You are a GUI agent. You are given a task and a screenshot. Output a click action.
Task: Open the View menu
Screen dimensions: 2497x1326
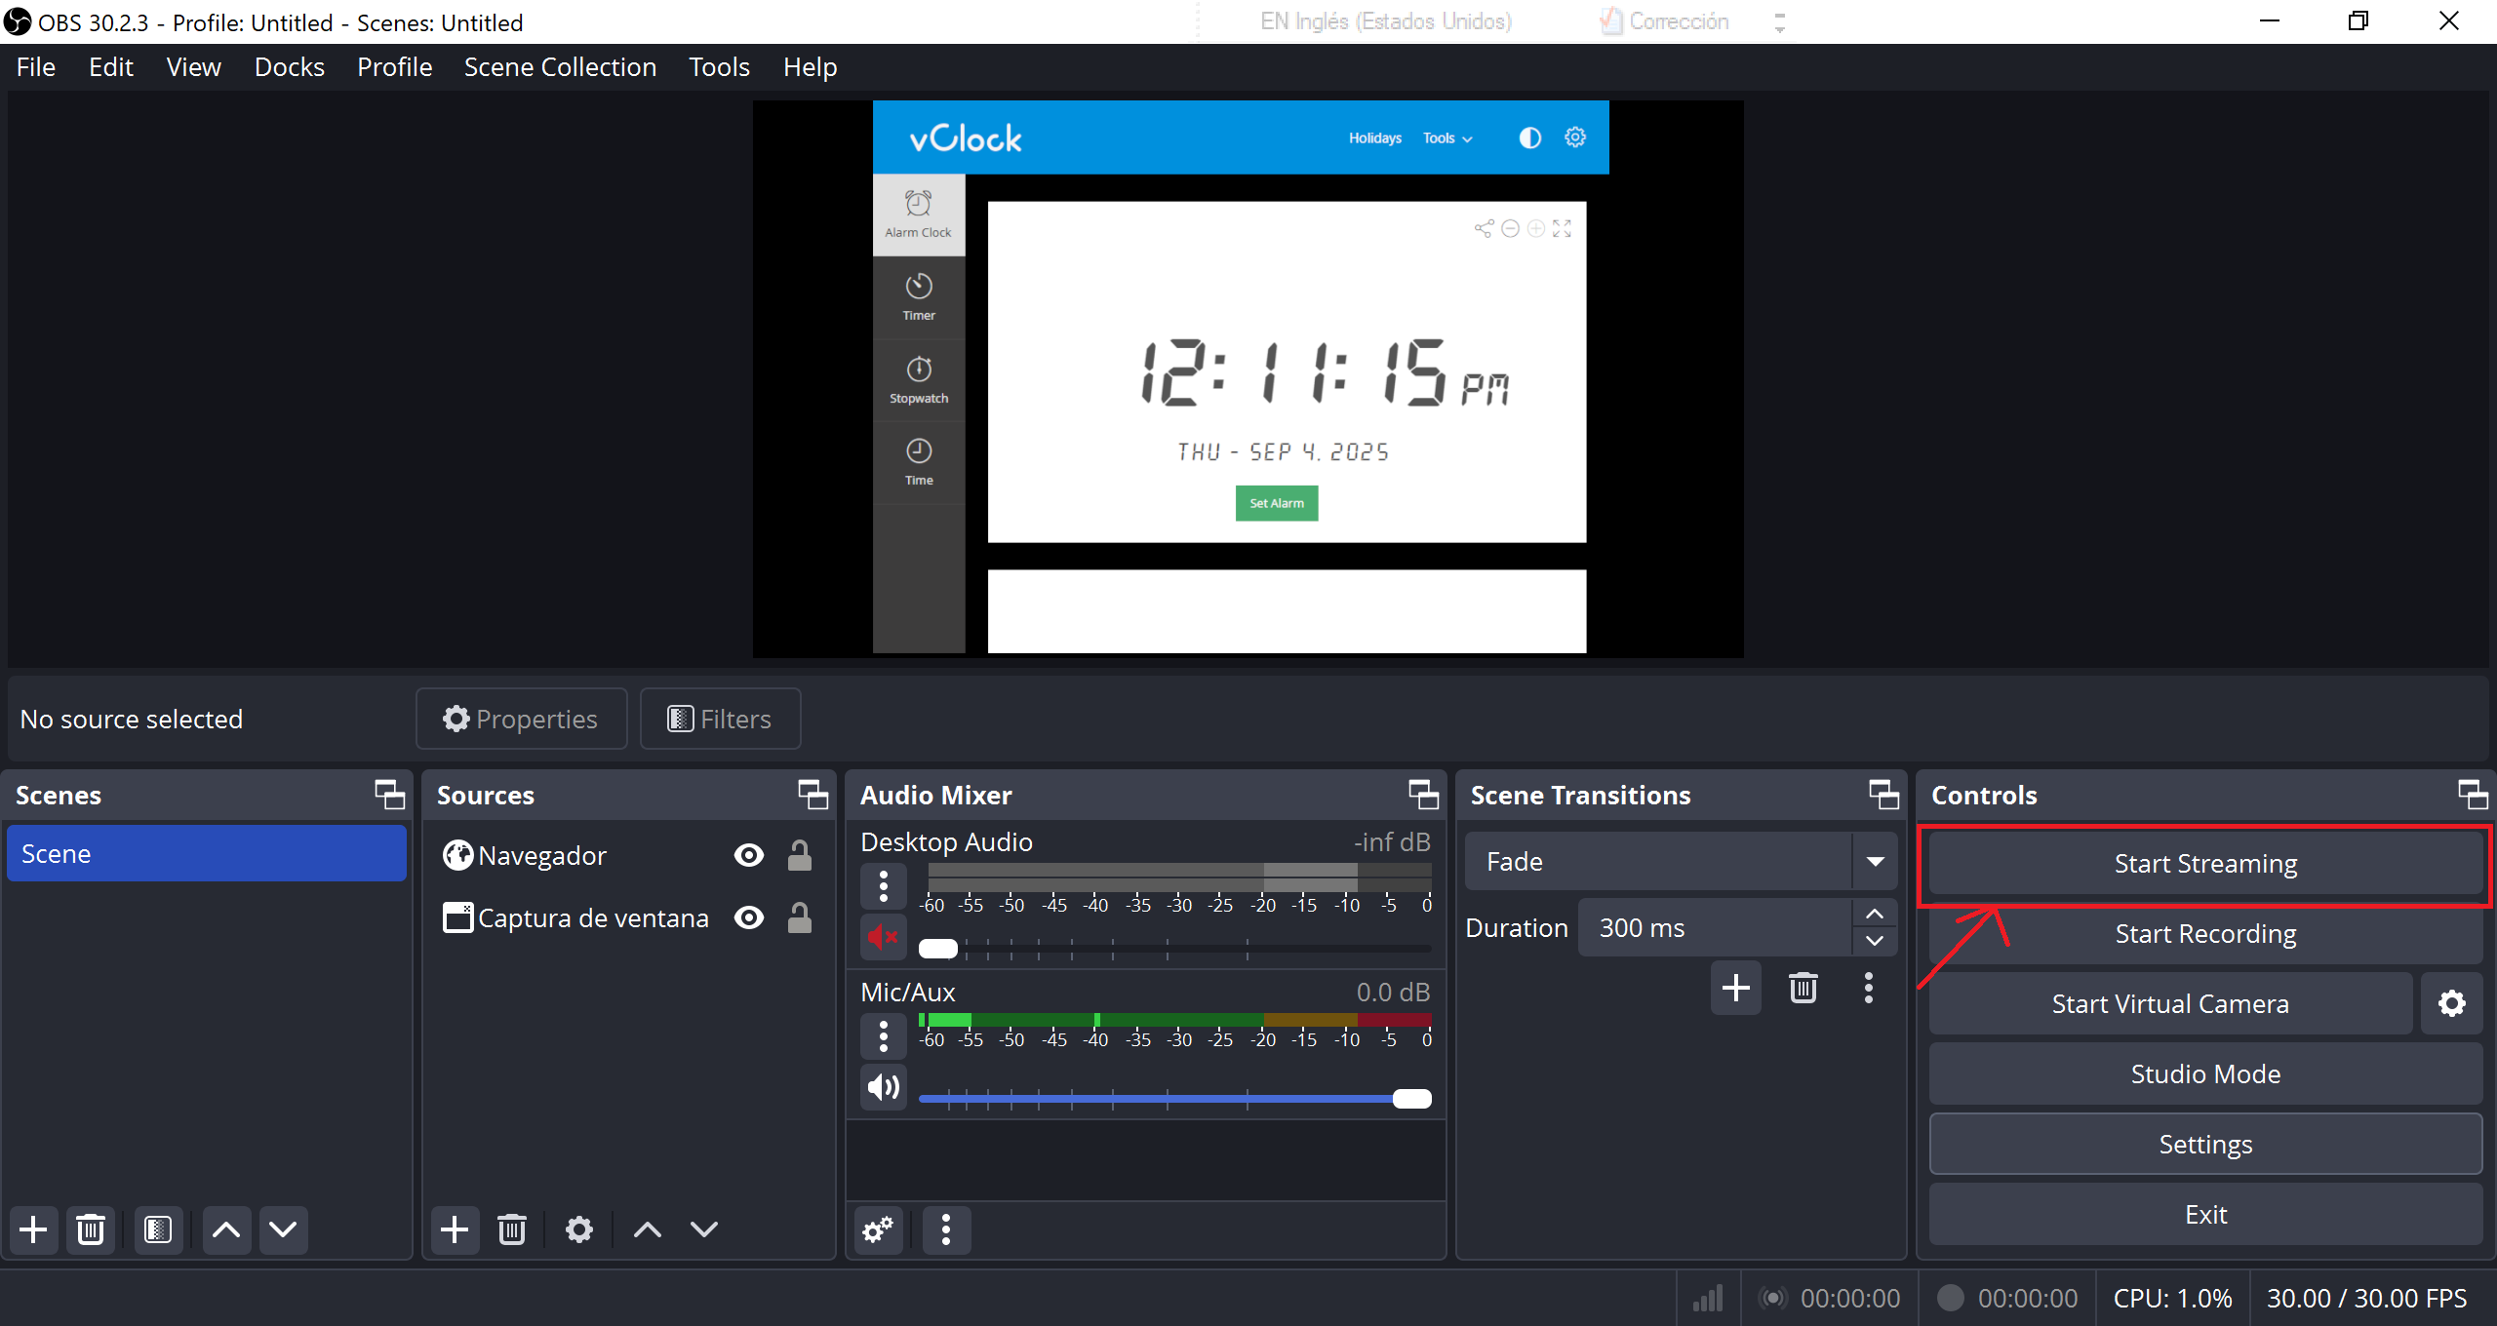[x=193, y=67]
